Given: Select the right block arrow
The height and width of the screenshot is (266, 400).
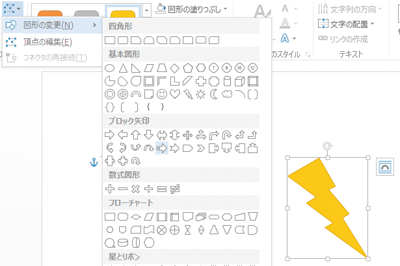Looking at the screenshot, I should (110, 135).
